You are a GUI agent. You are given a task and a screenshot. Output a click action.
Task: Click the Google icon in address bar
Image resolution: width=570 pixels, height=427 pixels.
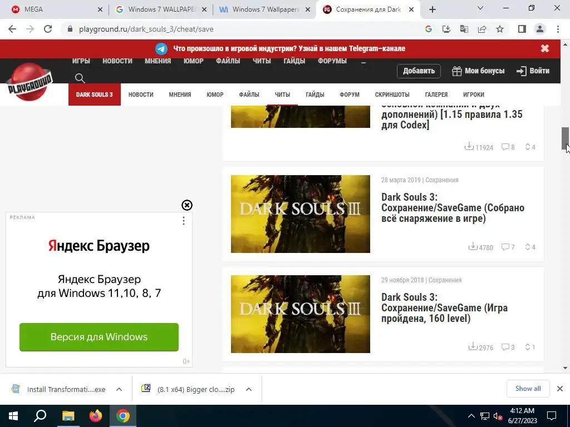click(429, 29)
